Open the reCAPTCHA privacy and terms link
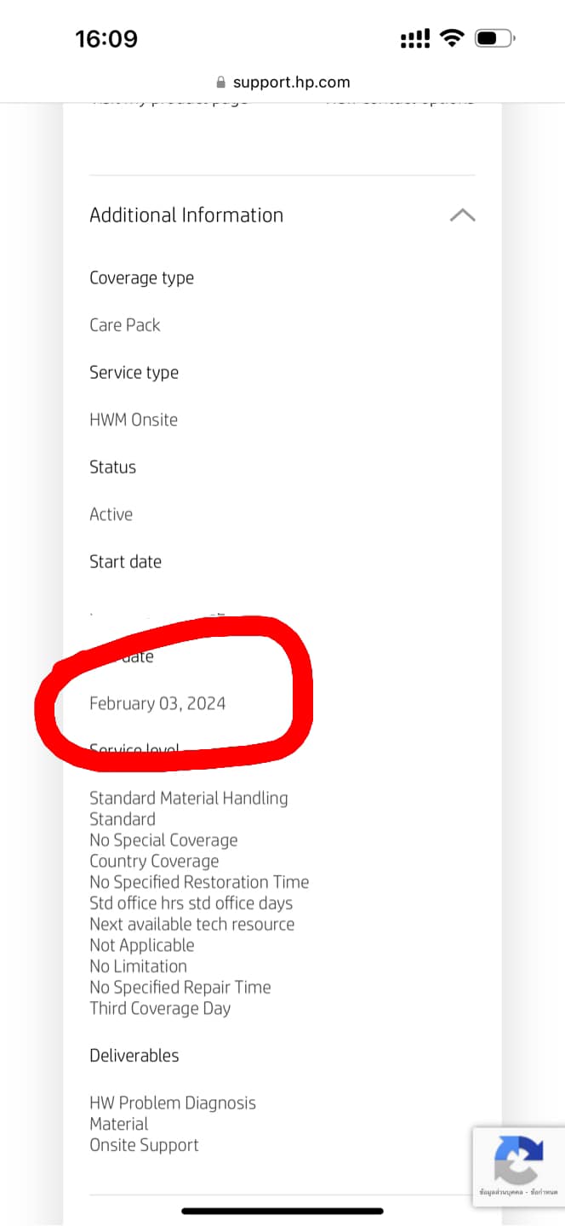565x1226 pixels. pos(519,1192)
